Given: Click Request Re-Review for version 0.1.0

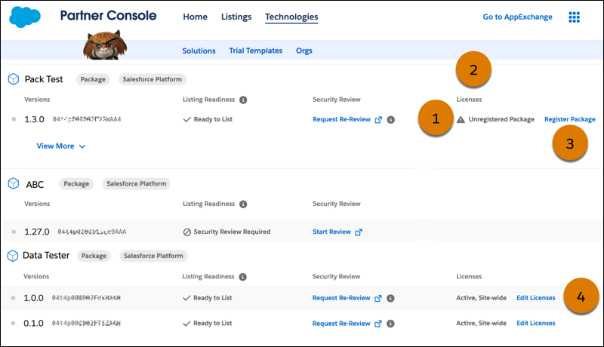Looking at the screenshot, I should pos(341,324).
